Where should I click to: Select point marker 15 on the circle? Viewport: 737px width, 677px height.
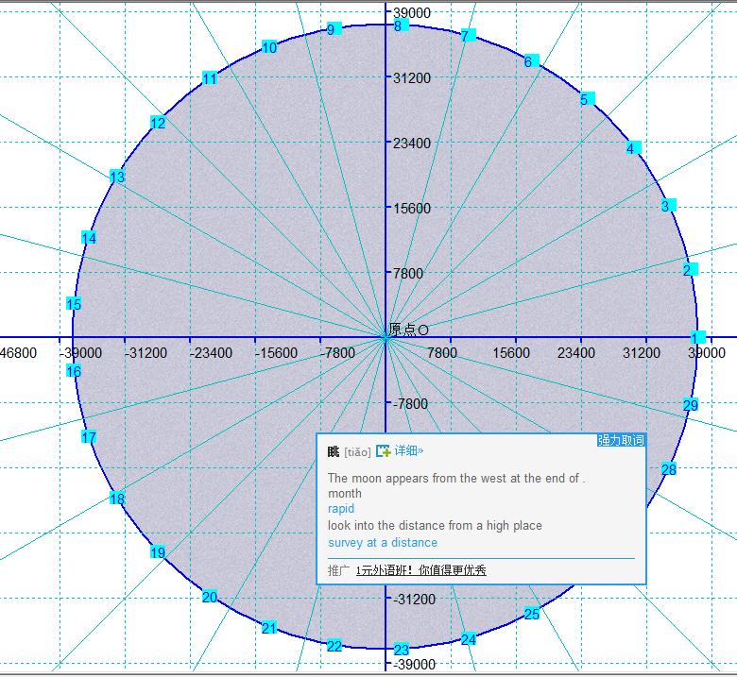pos(74,304)
